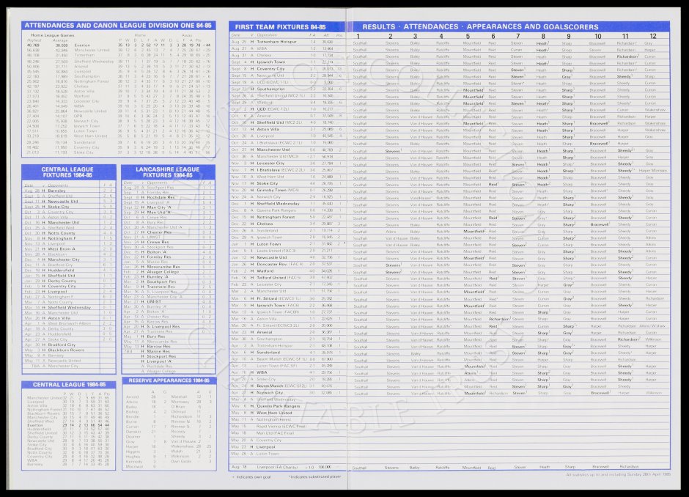Viewport: 689px width, 497px height.
Task: Click 'WBA' in the Apr 16 home fixture row
Action: (x=262, y=372)
